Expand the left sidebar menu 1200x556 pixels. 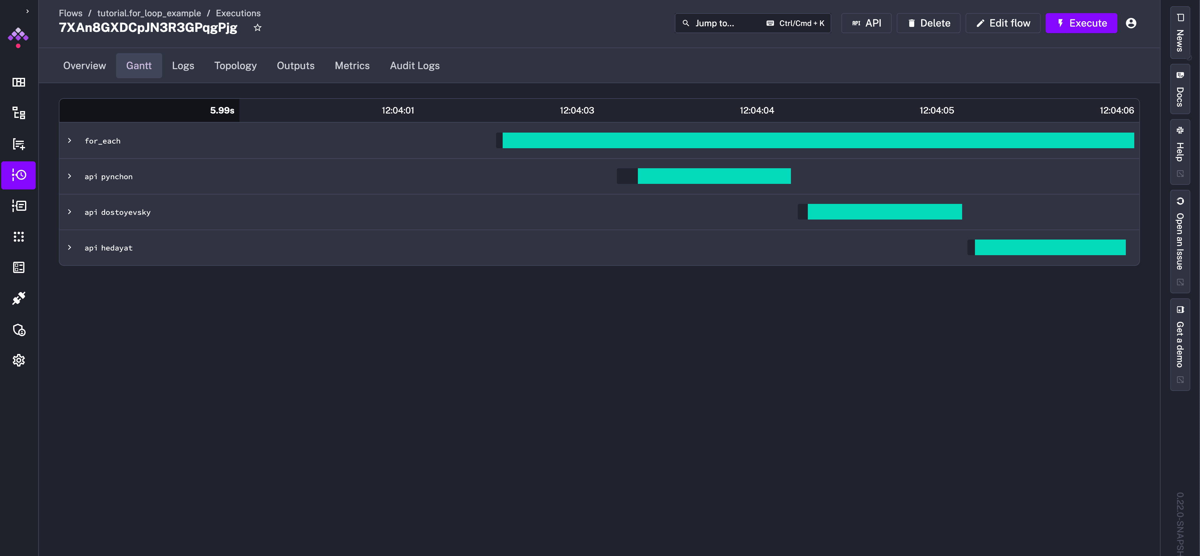coord(28,11)
